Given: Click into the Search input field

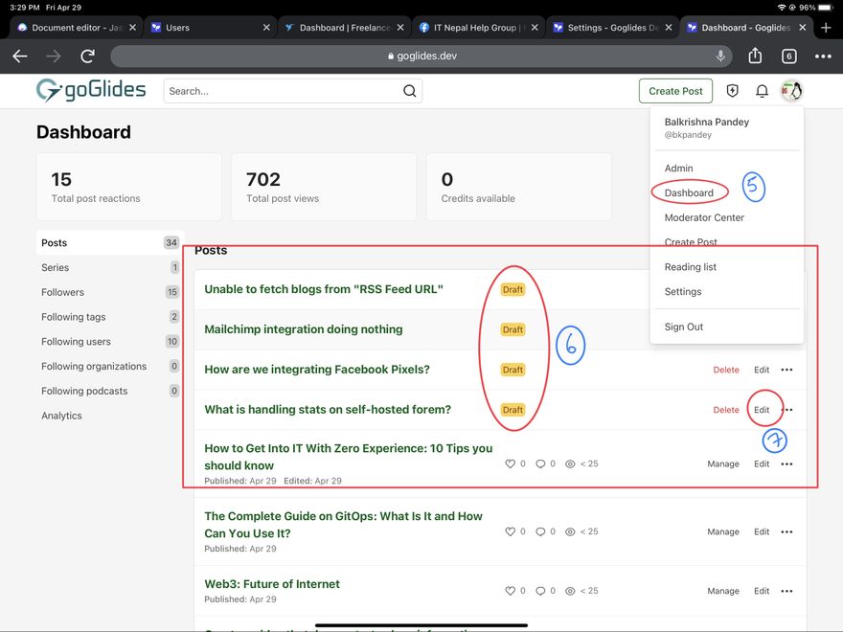Looking at the screenshot, I should point(283,91).
